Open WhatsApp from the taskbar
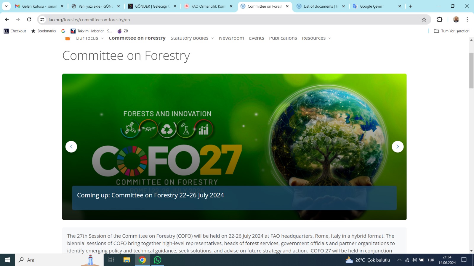The width and height of the screenshot is (474, 266). point(158,260)
